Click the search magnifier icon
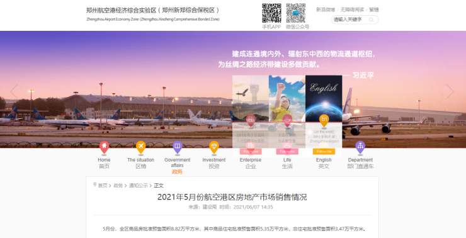Viewport: 466px width, 238px height. click(x=371, y=20)
